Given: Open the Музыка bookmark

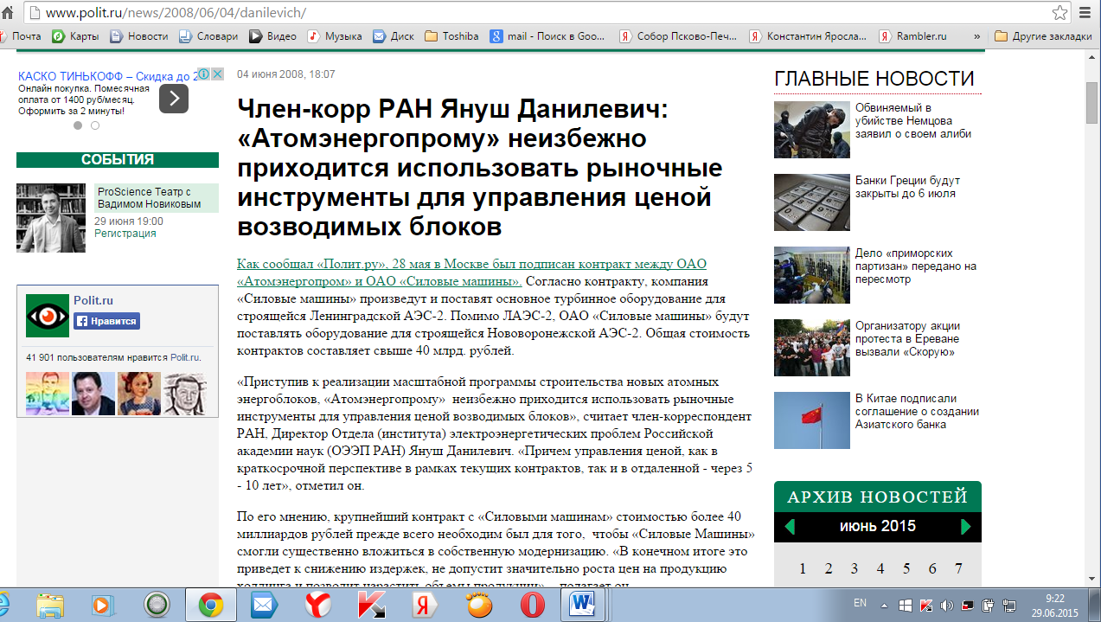Looking at the screenshot, I should click(335, 36).
